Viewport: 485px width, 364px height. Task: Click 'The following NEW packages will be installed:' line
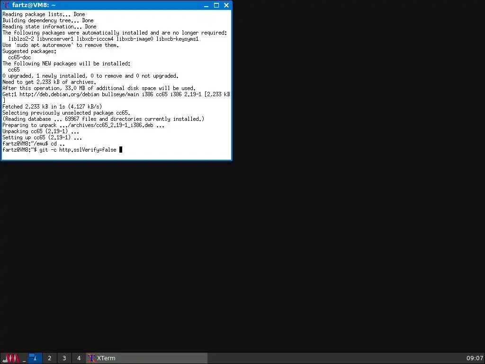[66, 64]
